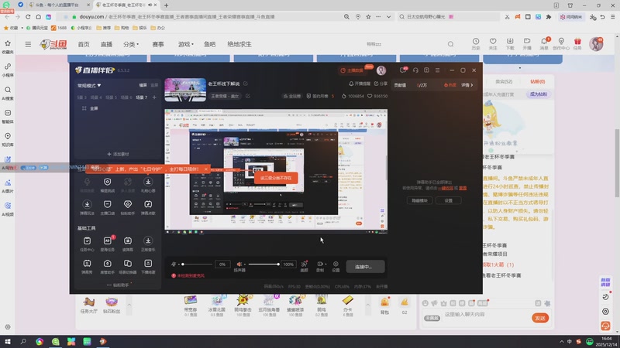
Task: Open the 弹幕点歌 interactive tool
Action: pos(148,206)
